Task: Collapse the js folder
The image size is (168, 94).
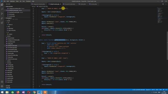Action: point(8,32)
